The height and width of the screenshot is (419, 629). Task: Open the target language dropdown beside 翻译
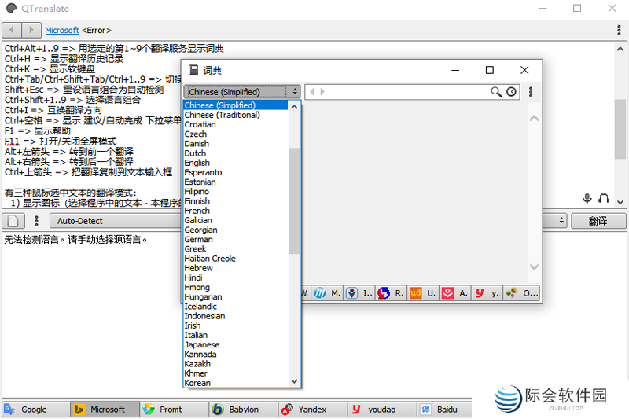click(555, 221)
